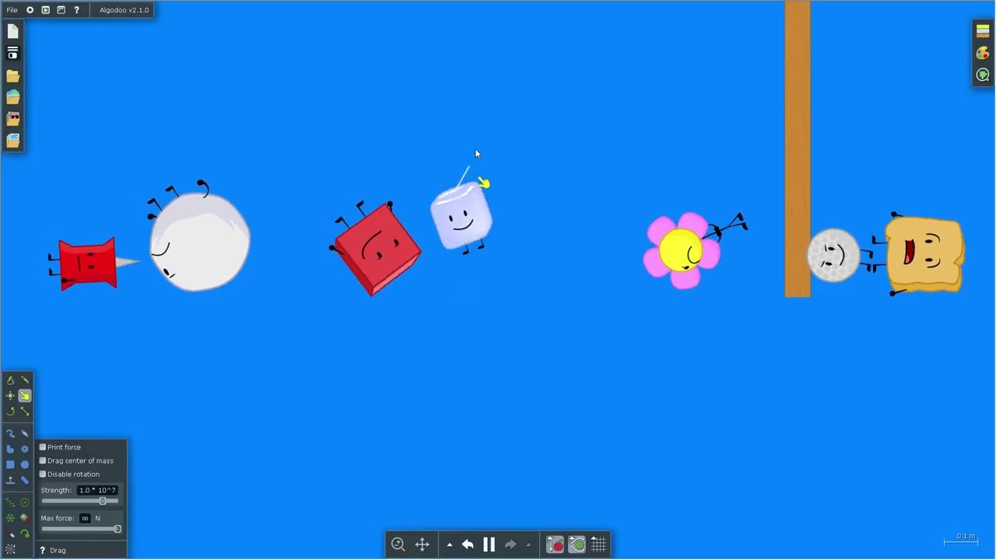Select the Eraser tool
The image size is (996, 560).
pyautogui.click(x=25, y=433)
